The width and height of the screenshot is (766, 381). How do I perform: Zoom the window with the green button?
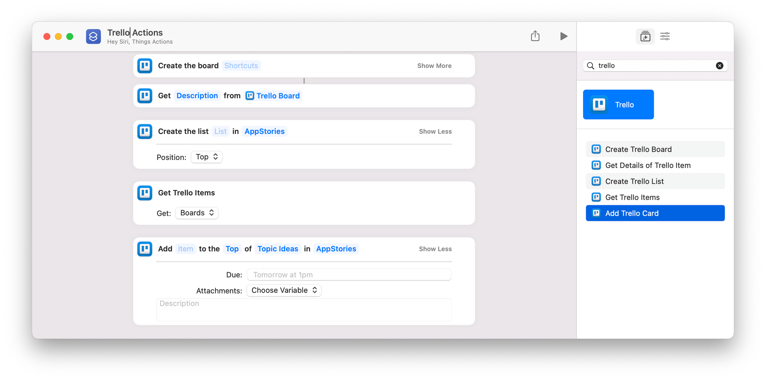[x=70, y=36]
